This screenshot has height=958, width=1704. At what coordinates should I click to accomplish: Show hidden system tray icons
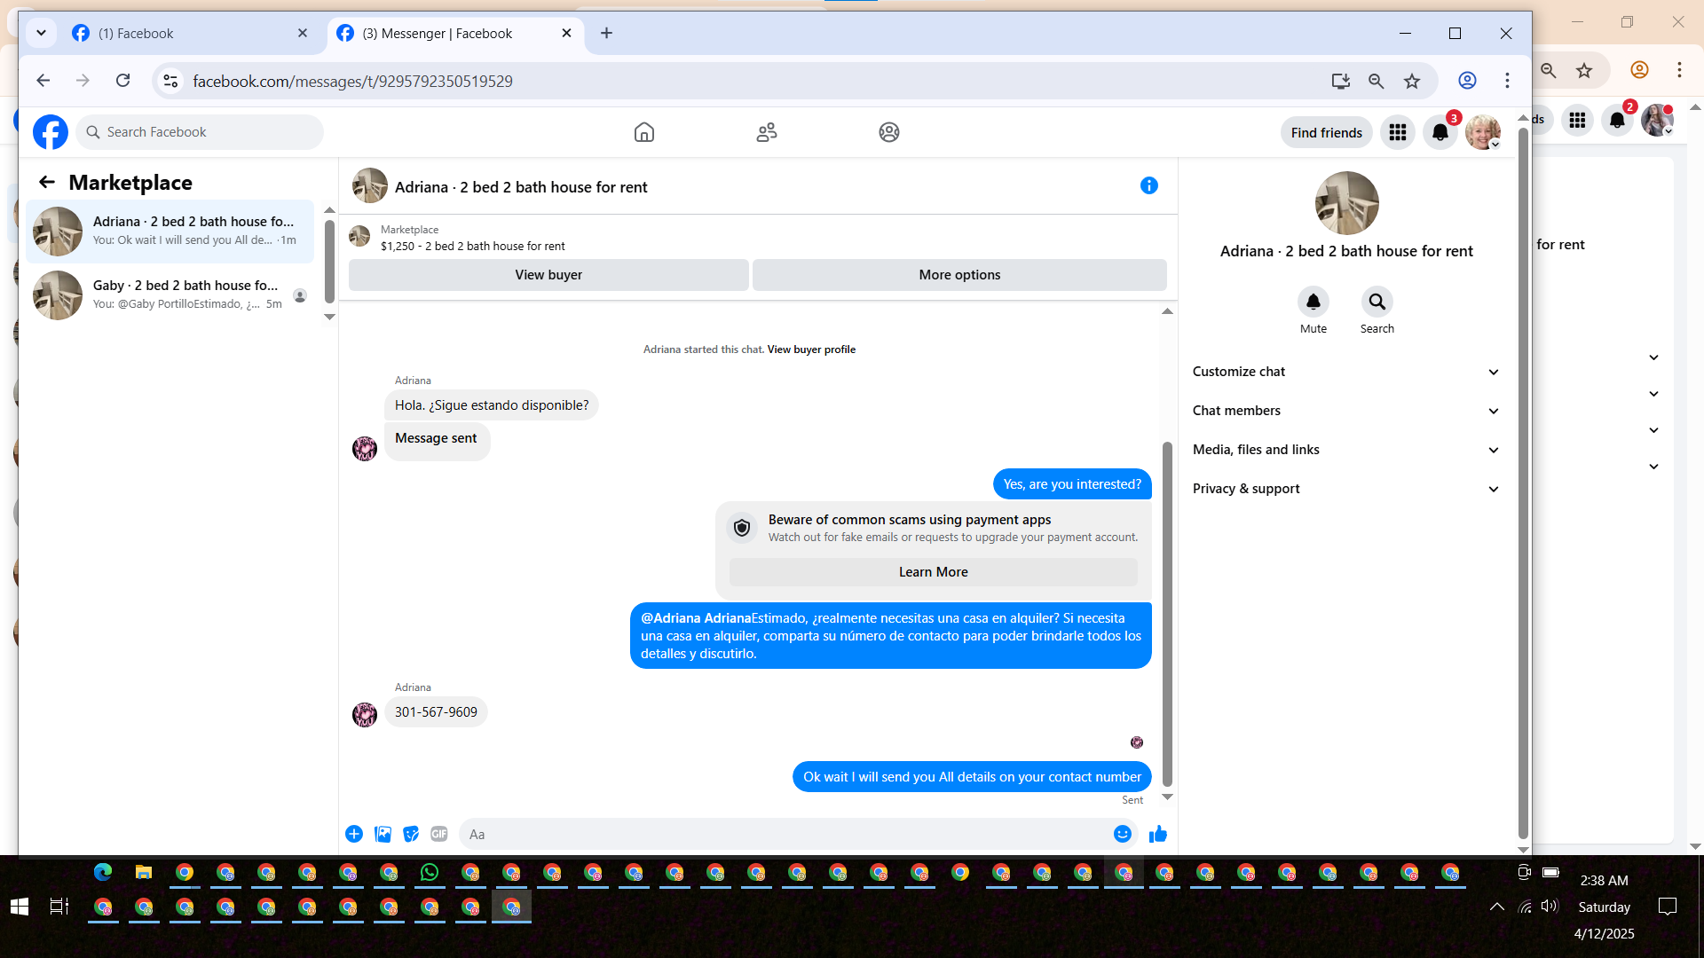coord(1497,907)
